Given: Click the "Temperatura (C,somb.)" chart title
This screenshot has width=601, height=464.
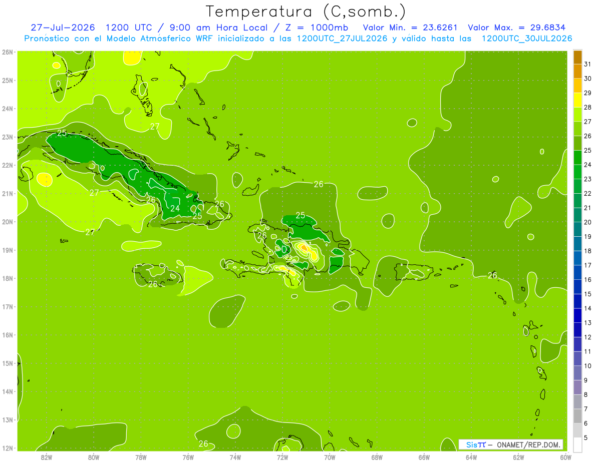Looking at the screenshot, I should (x=306, y=12).
